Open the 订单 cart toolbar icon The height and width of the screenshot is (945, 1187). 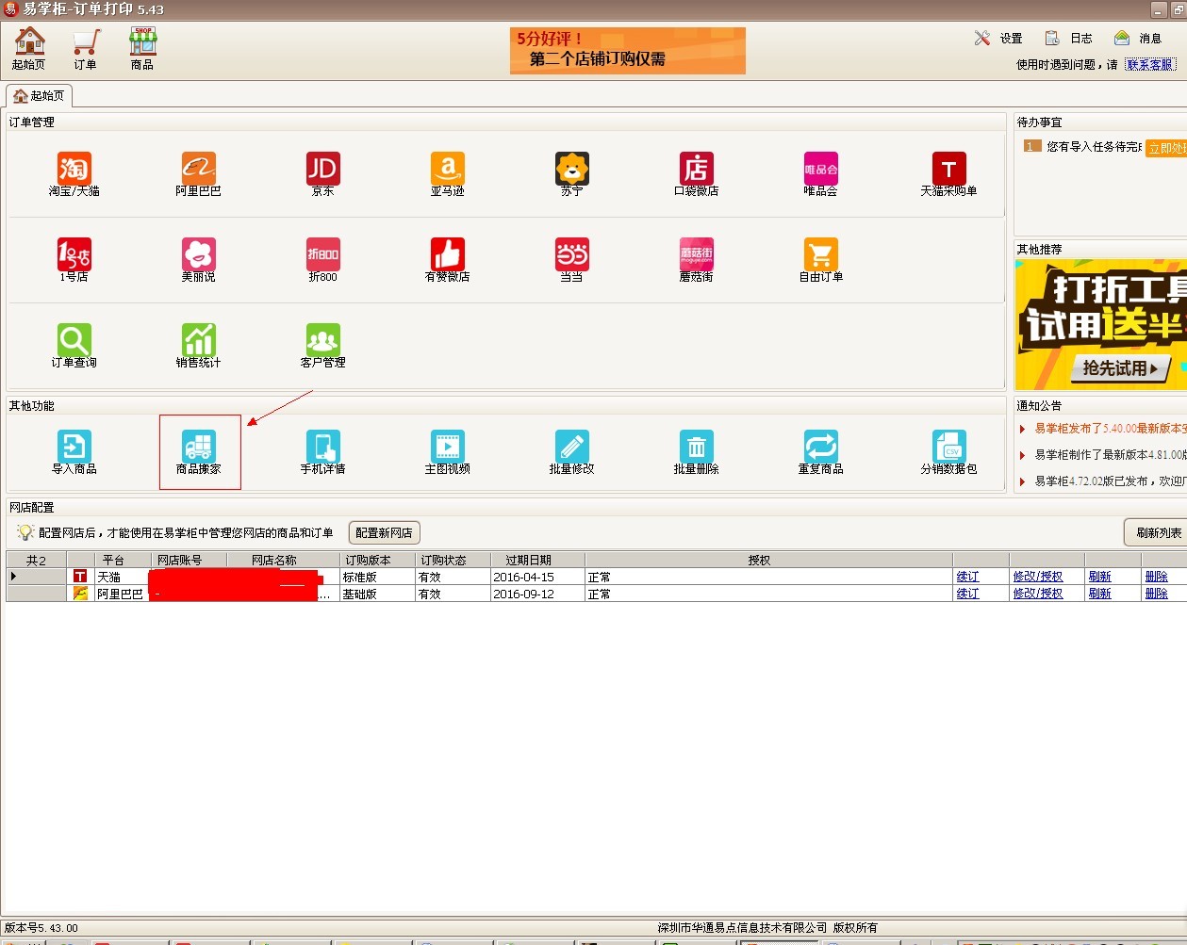pyautogui.click(x=86, y=48)
